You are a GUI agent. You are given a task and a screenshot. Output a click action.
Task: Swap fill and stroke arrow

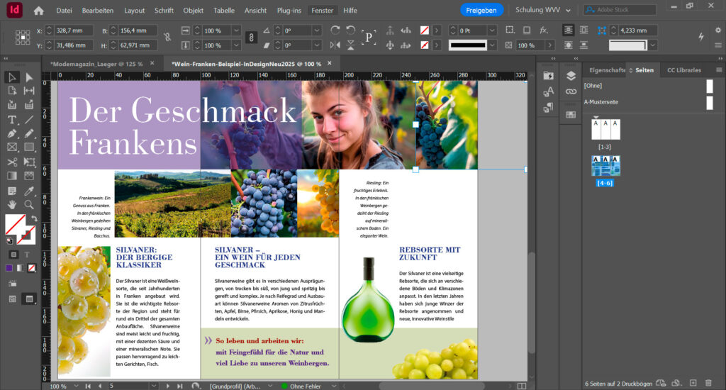[34, 218]
